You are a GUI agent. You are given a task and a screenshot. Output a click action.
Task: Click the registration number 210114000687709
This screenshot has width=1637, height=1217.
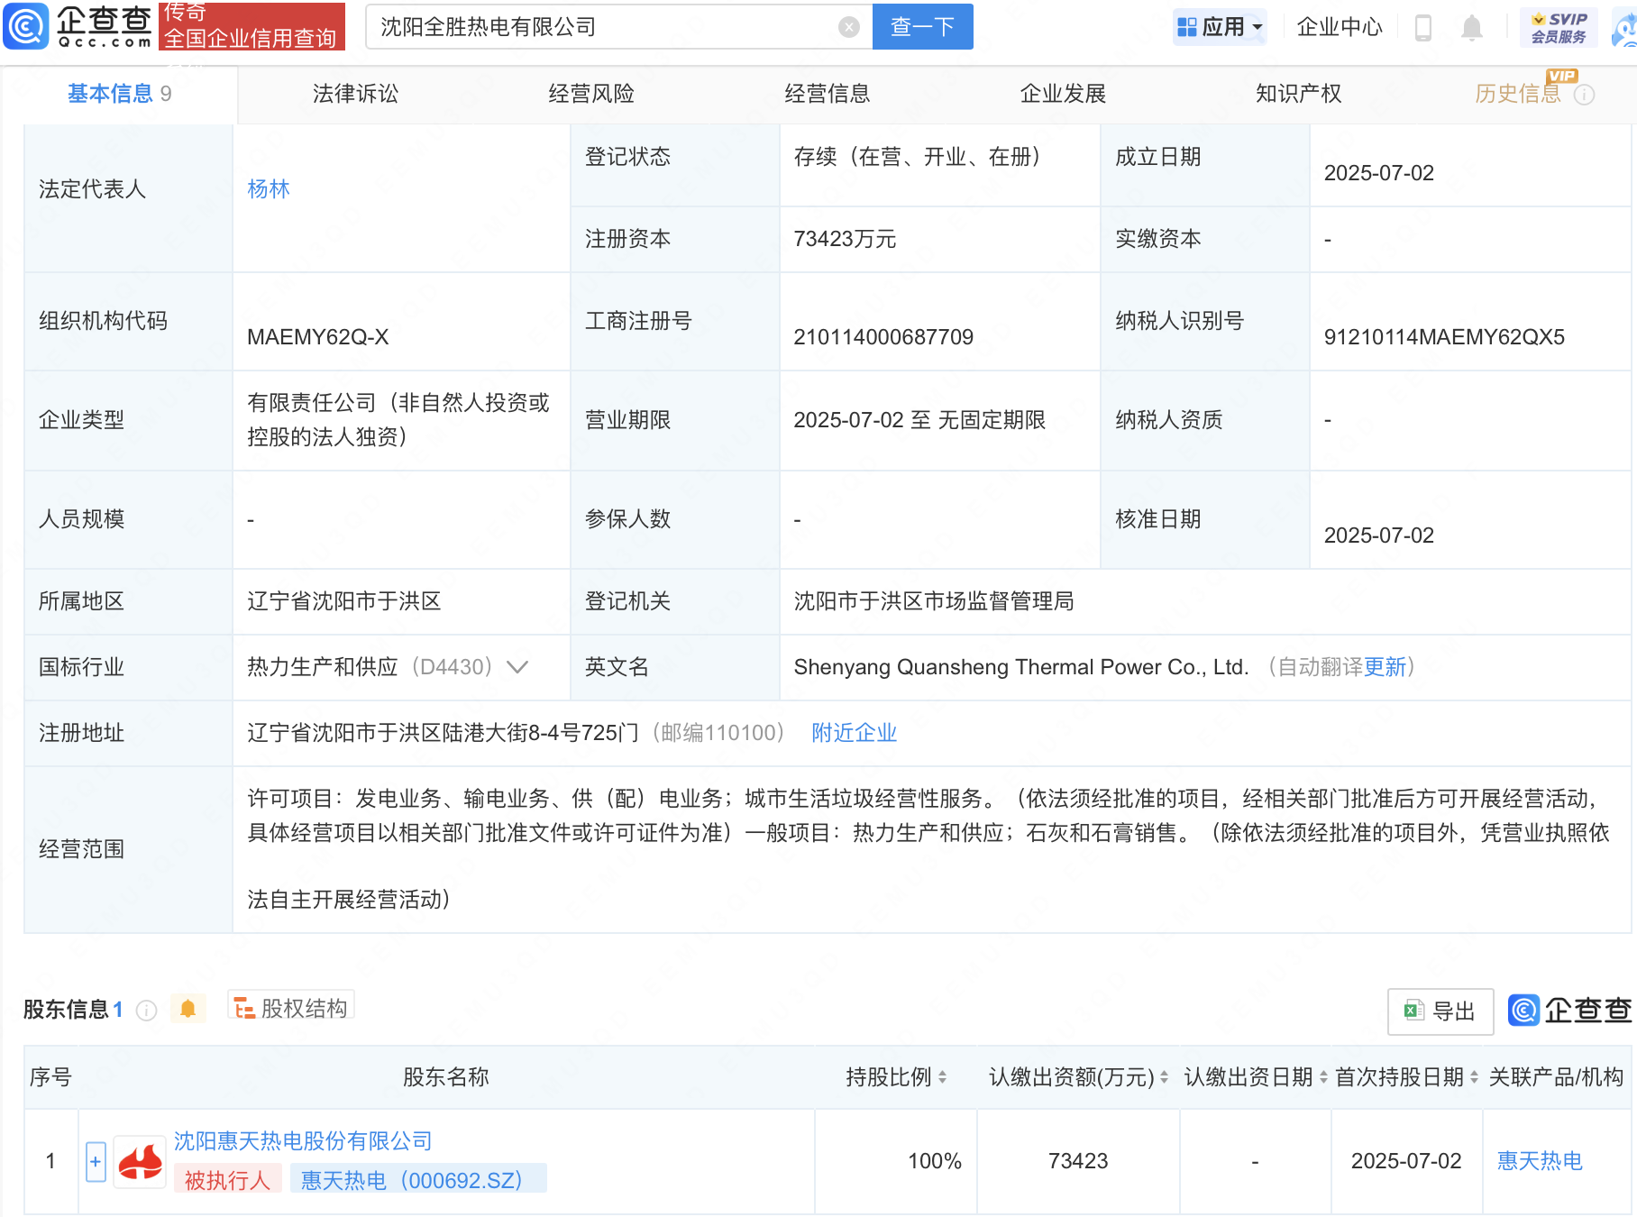pyautogui.click(x=883, y=337)
